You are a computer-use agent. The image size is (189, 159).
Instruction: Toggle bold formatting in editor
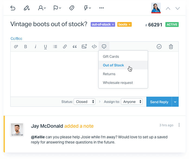coord(26,47)
